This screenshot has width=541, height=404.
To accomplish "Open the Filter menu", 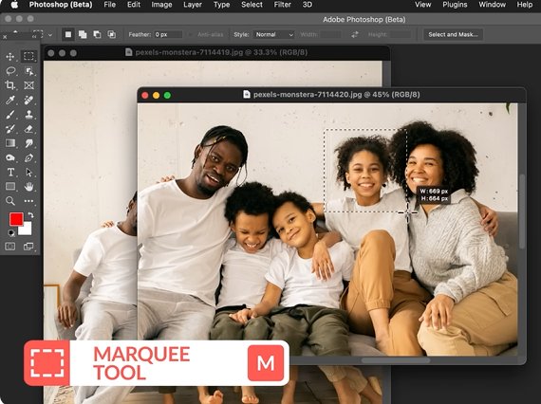I will pyautogui.click(x=283, y=5).
